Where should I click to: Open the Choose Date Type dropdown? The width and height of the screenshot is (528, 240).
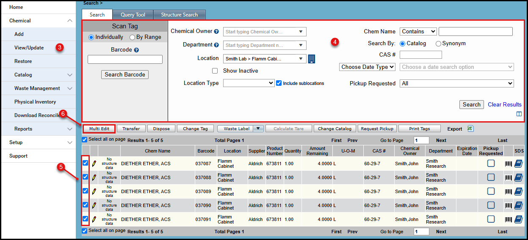[367, 67]
